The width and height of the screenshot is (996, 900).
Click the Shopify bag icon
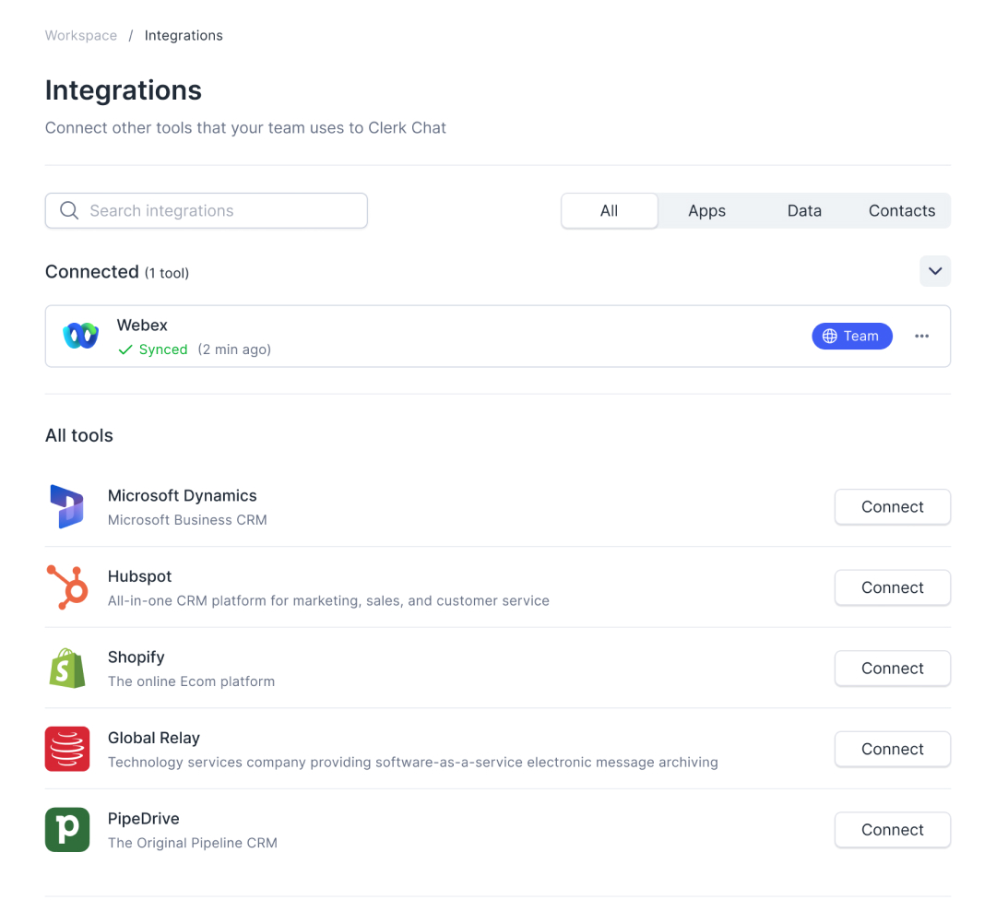[x=67, y=669]
